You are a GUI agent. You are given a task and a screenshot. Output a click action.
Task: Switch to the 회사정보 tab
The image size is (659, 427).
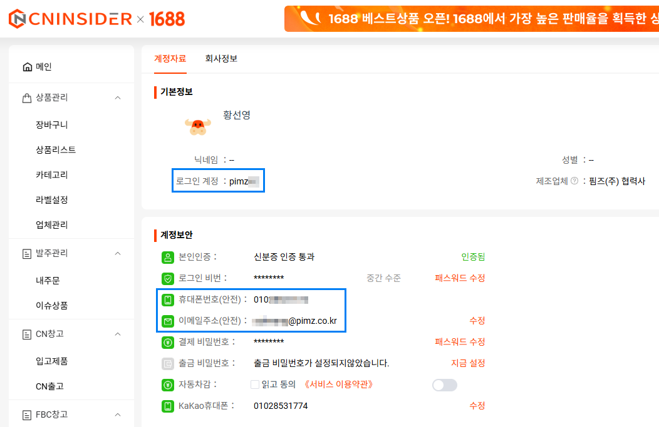[221, 59]
